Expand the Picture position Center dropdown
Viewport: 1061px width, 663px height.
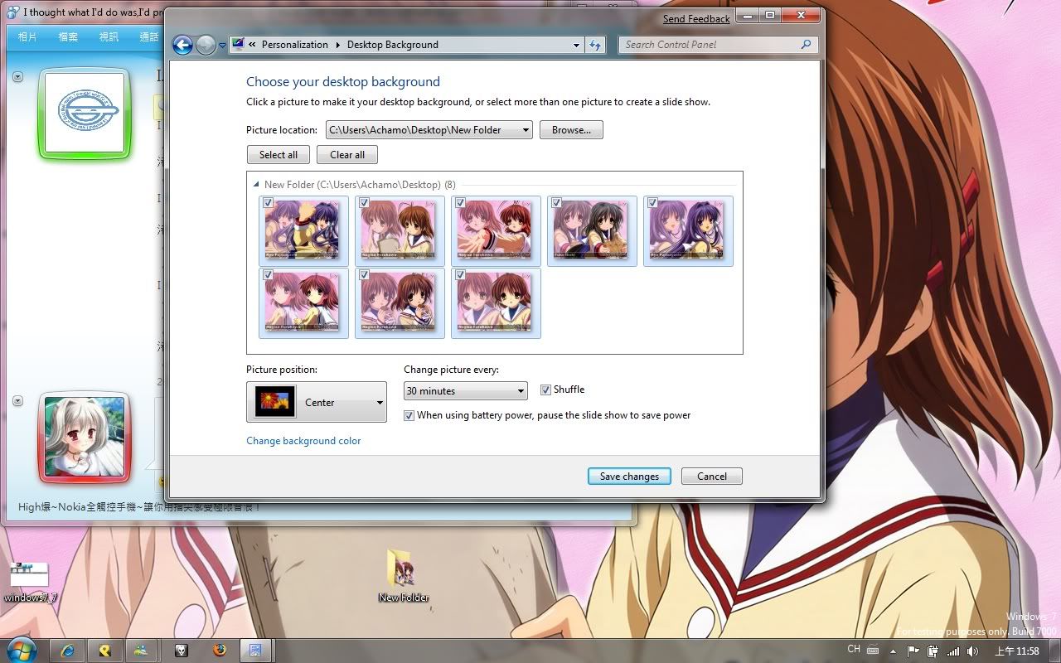380,403
